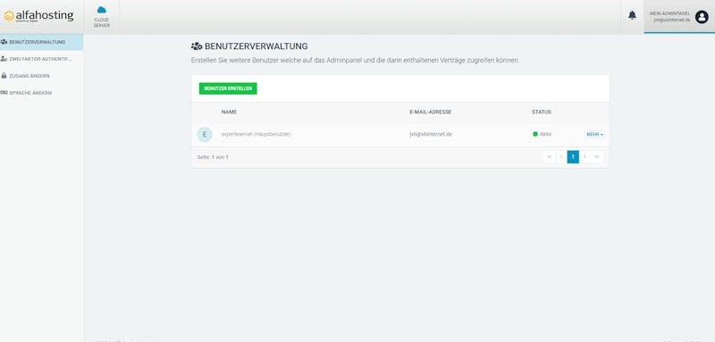This screenshot has width=715, height=342.
Task: Open the notifications bell
Action: click(632, 15)
